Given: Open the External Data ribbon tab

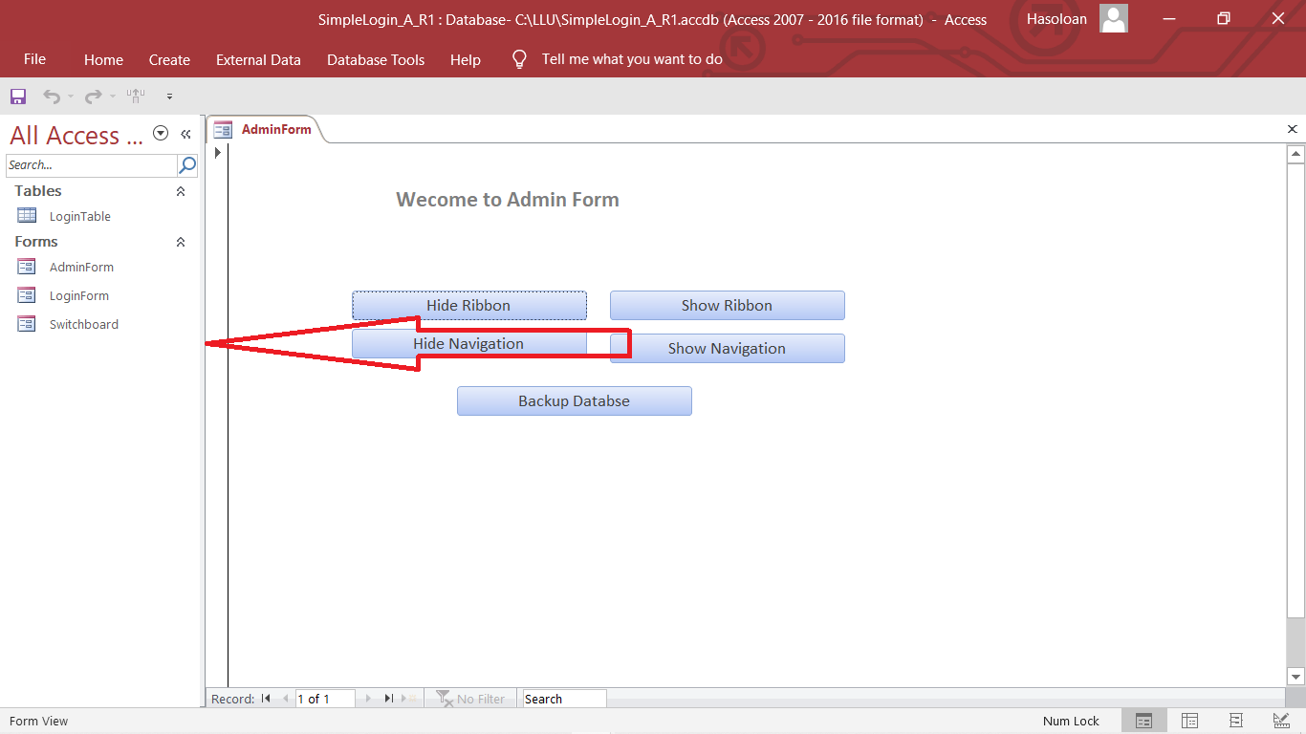Looking at the screenshot, I should coord(258,59).
